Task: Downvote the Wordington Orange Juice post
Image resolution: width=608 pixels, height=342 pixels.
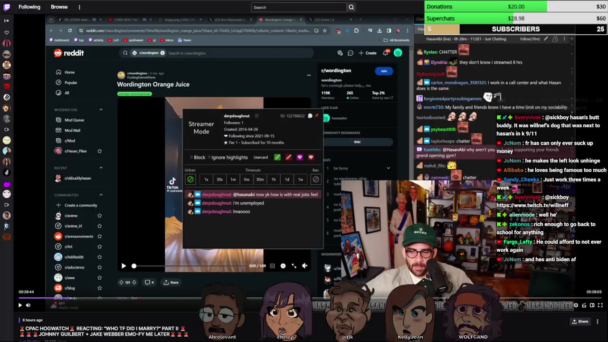Action: [x=134, y=282]
